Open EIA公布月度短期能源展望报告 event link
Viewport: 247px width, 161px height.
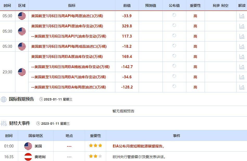pyautogui.click(x=138, y=146)
